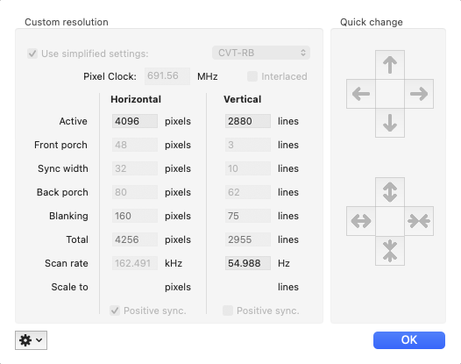Click the Quick change down arrow

coord(390,123)
